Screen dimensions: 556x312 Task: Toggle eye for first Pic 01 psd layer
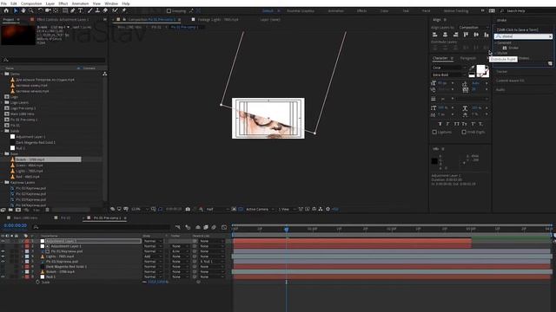click(x=3, y=251)
